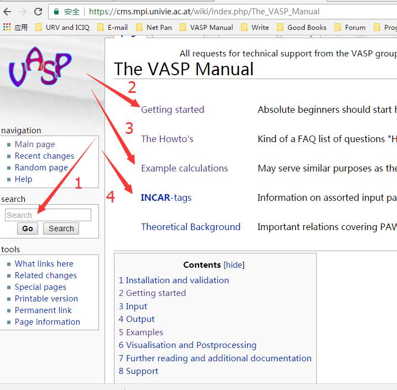Click the browser forward arrow
397x390 pixels.
coord(23,11)
